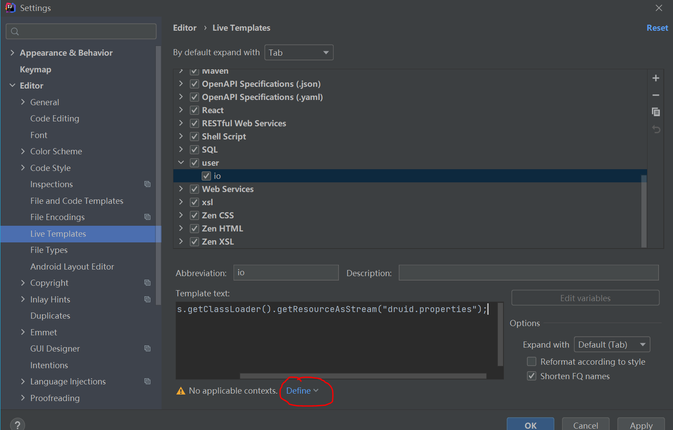Viewport: 673px width, 430px height.
Task: Click project-level icon next to Copyright
Action: click(x=148, y=283)
